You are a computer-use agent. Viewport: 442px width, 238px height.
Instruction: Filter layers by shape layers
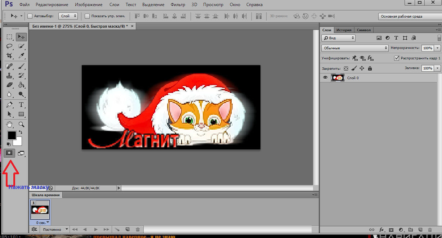(x=405, y=38)
